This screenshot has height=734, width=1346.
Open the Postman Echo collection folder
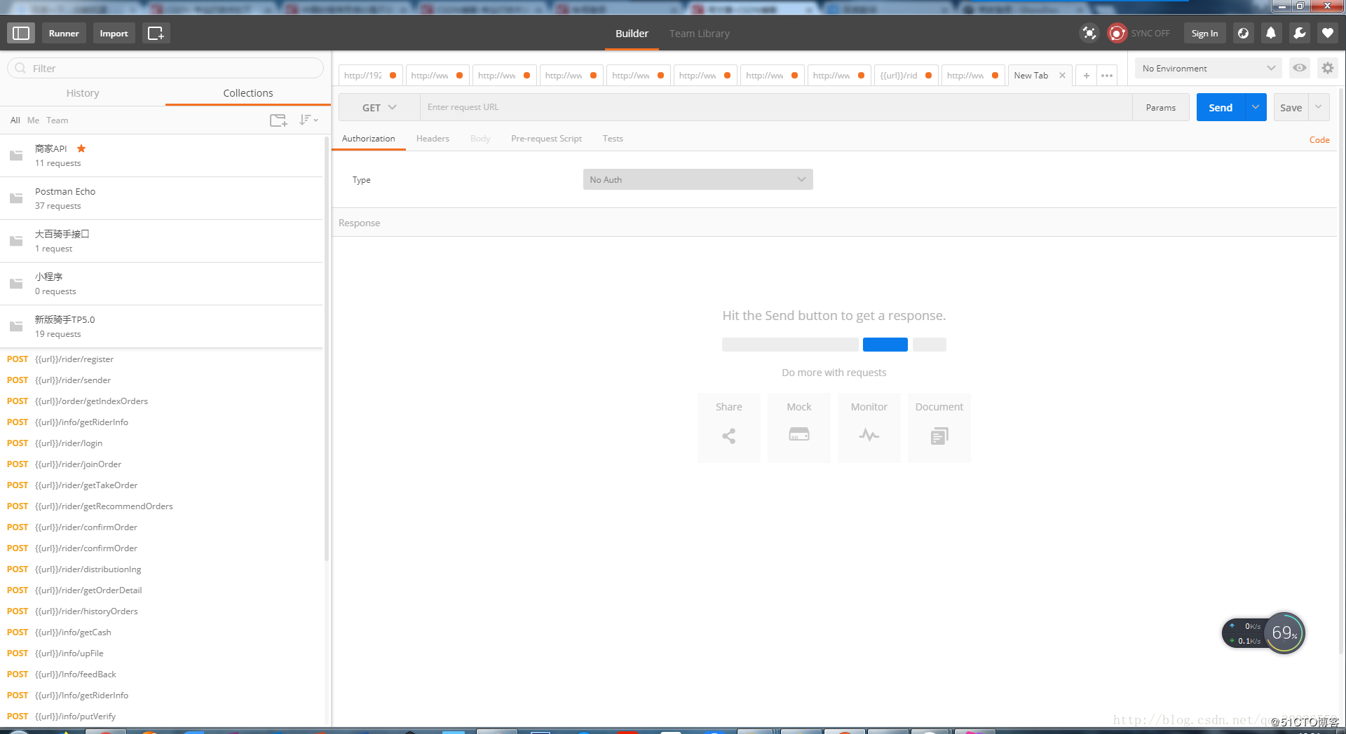(161, 198)
